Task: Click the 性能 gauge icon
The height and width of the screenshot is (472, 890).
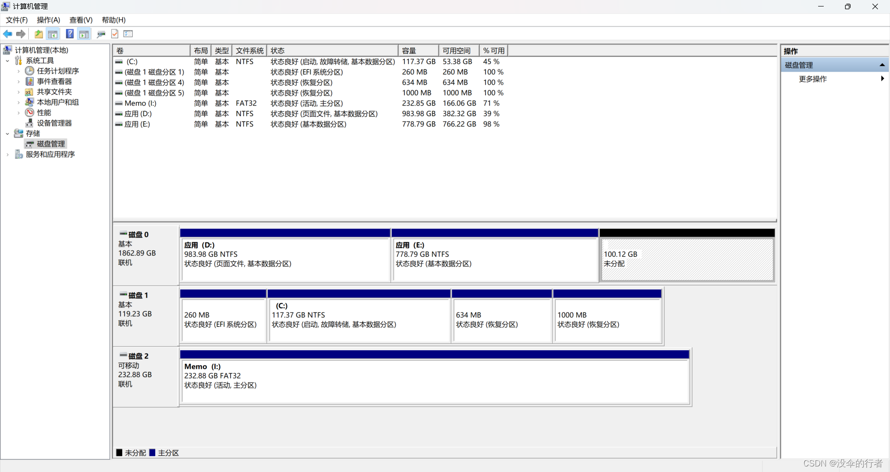Action: pyautogui.click(x=30, y=112)
